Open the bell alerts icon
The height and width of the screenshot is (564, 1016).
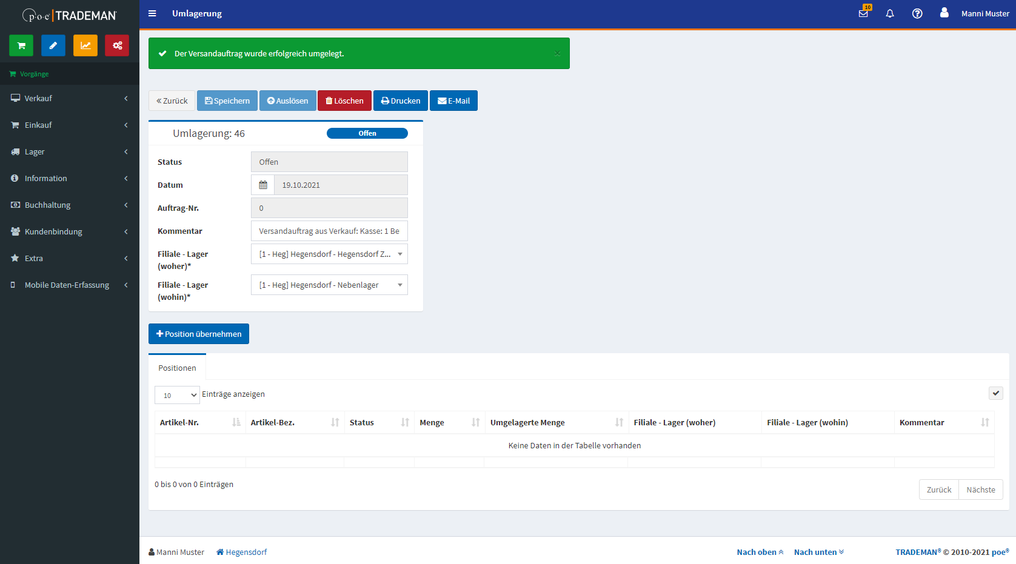click(x=890, y=13)
